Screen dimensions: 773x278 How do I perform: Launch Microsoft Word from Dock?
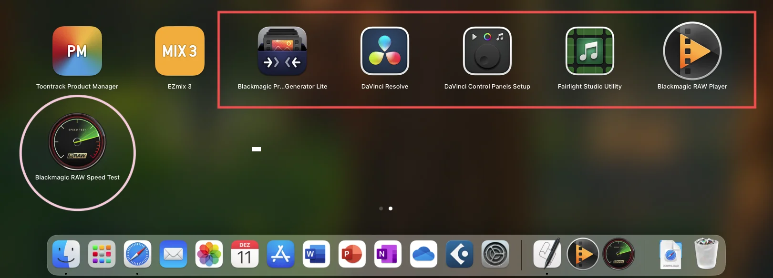pos(316,254)
